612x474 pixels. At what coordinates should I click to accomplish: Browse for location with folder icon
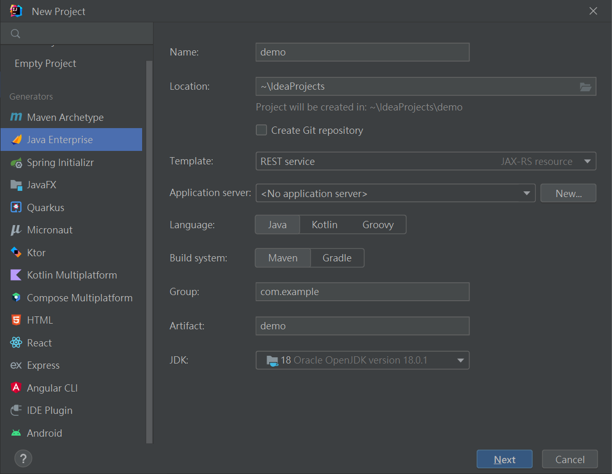586,87
